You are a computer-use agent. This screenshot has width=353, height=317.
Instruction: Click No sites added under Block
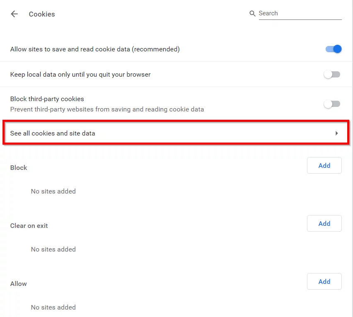(x=53, y=191)
